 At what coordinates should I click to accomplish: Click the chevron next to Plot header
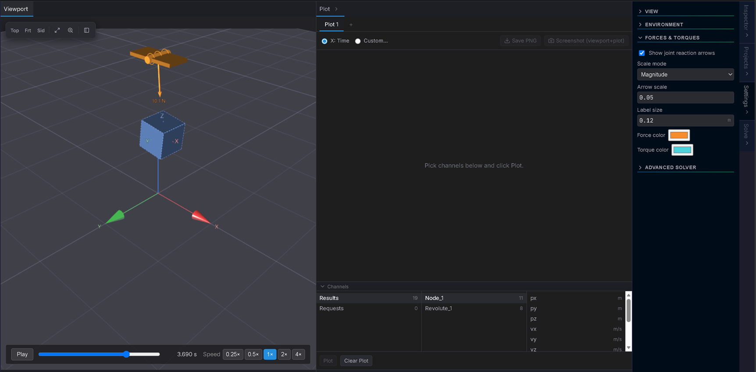pos(336,9)
